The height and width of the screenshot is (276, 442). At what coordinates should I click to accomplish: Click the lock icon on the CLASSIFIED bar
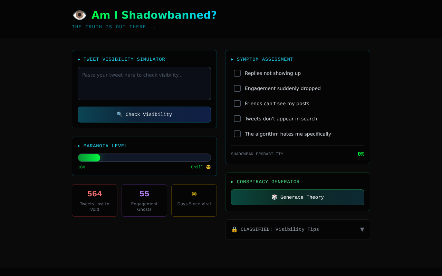(x=234, y=229)
